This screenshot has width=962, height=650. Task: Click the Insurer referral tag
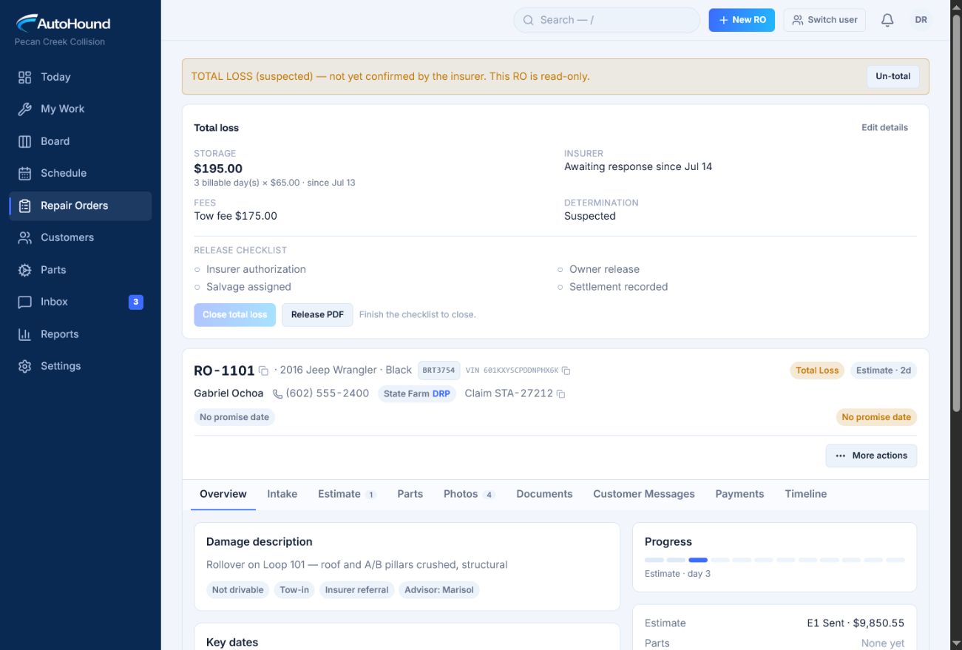(x=356, y=589)
